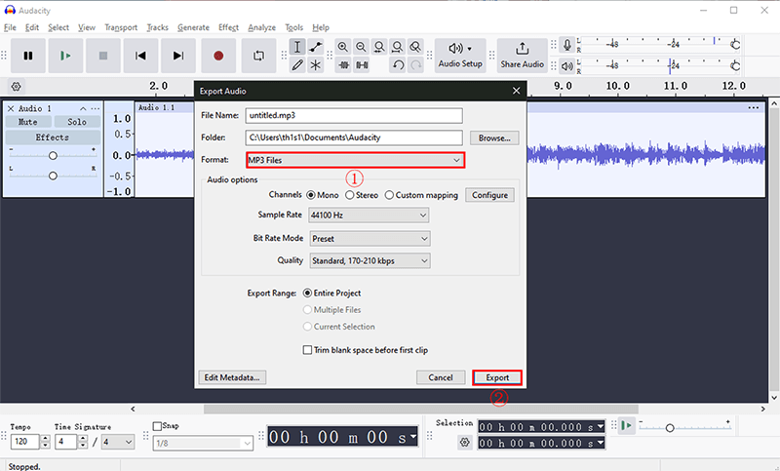This screenshot has width=780, height=471.
Task: Click the File Name input field
Action: (352, 115)
